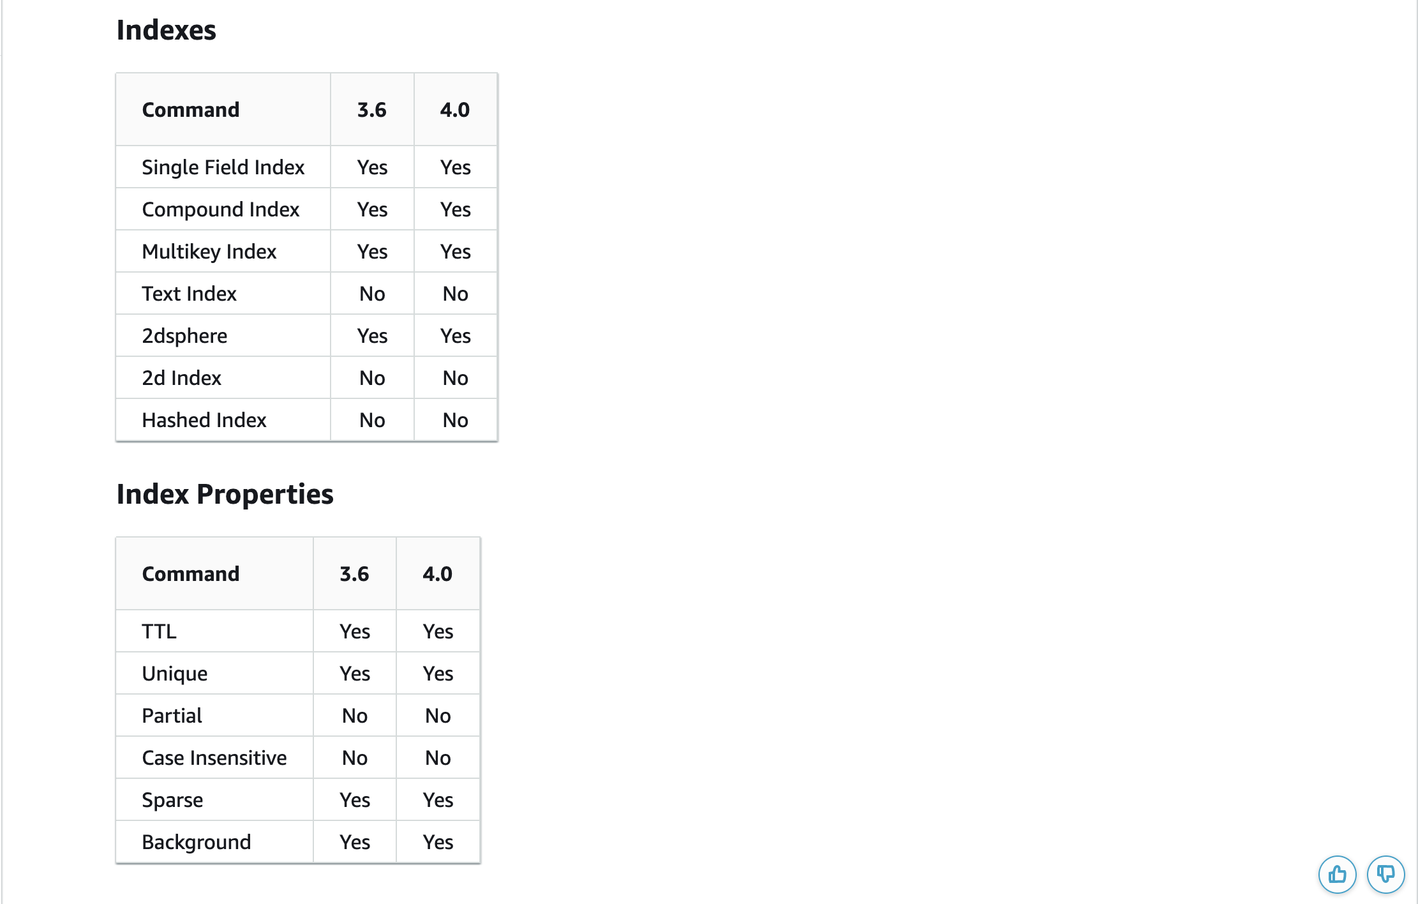
Task: Click the Single Field Index row label
Action: [x=223, y=167]
